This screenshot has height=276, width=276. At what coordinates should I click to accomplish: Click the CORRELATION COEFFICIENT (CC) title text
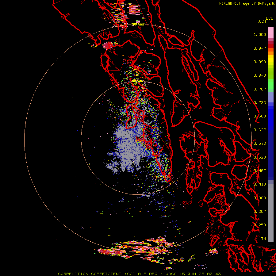pyautogui.click(x=97, y=274)
